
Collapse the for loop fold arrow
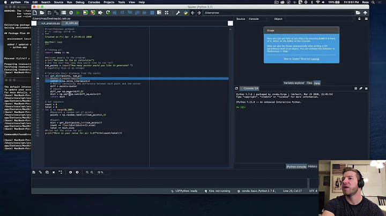pos(43,110)
